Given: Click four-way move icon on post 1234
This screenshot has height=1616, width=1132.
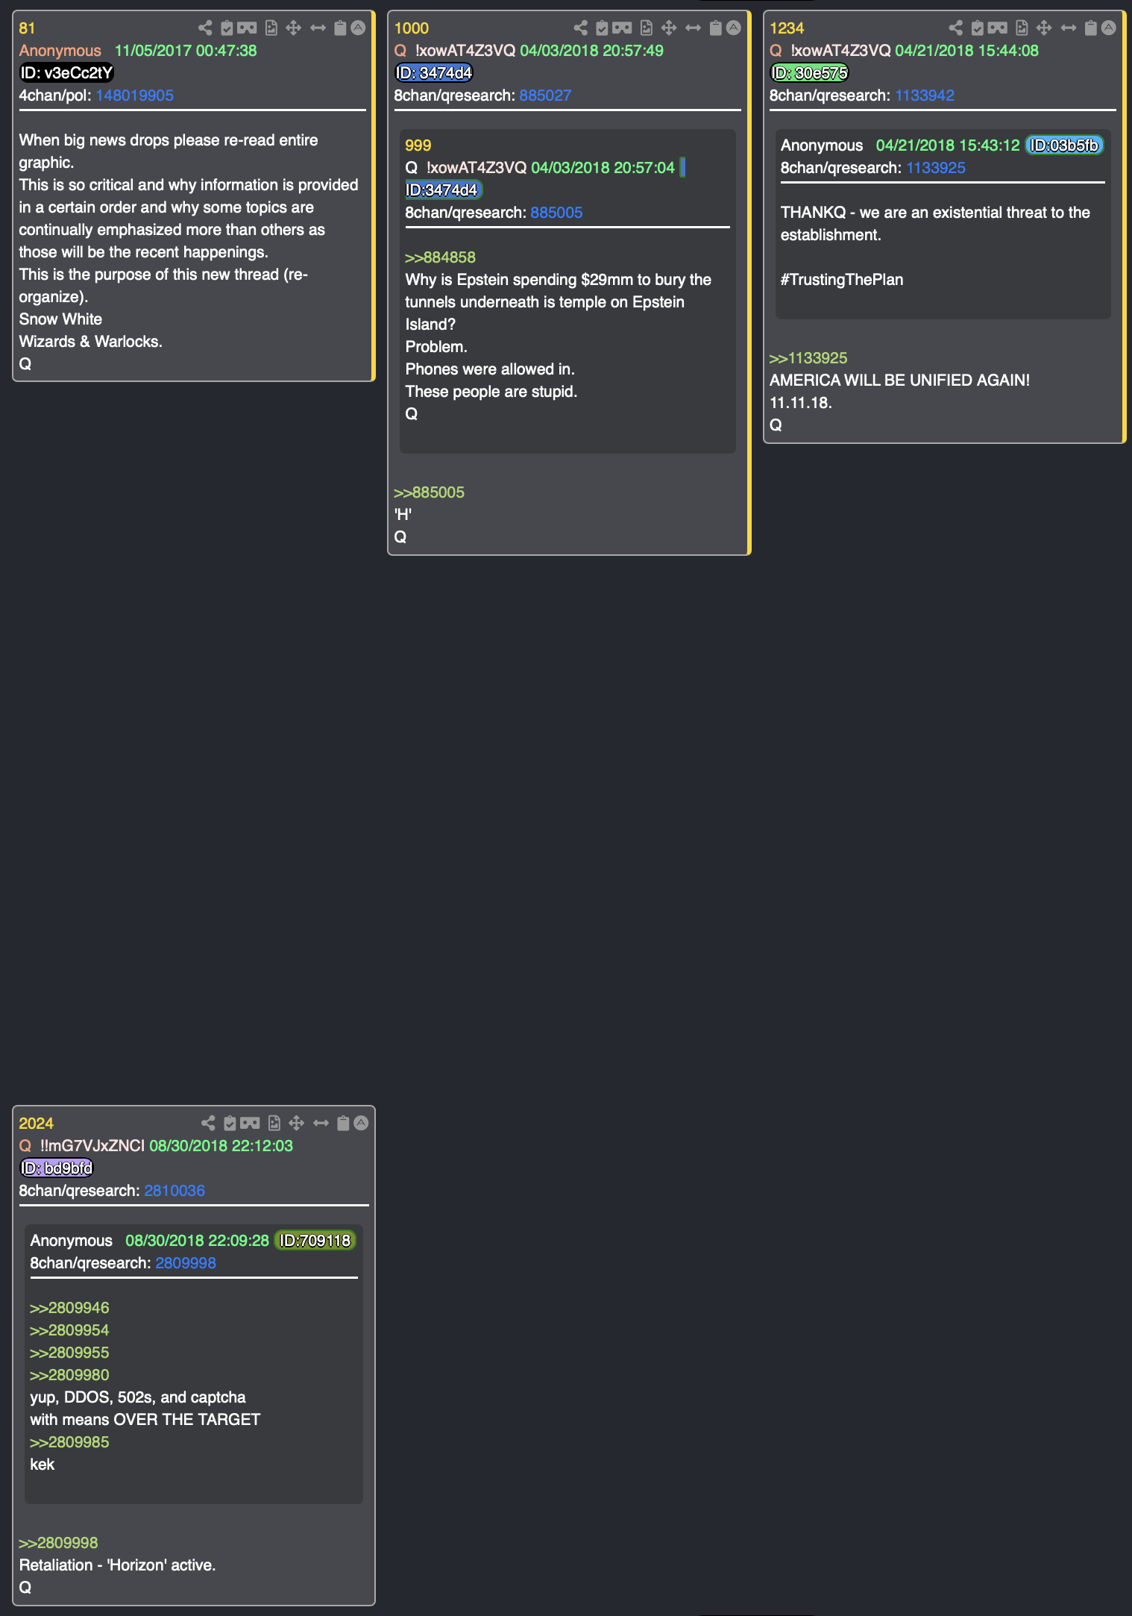Looking at the screenshot, I should (x=1044, y=28).
